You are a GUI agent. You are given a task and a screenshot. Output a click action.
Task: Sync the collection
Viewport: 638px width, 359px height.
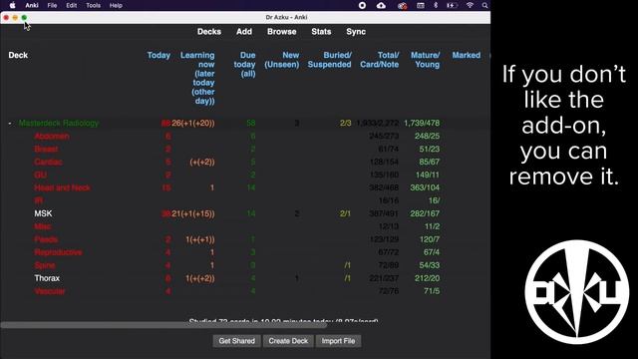[x=356, y=32]
